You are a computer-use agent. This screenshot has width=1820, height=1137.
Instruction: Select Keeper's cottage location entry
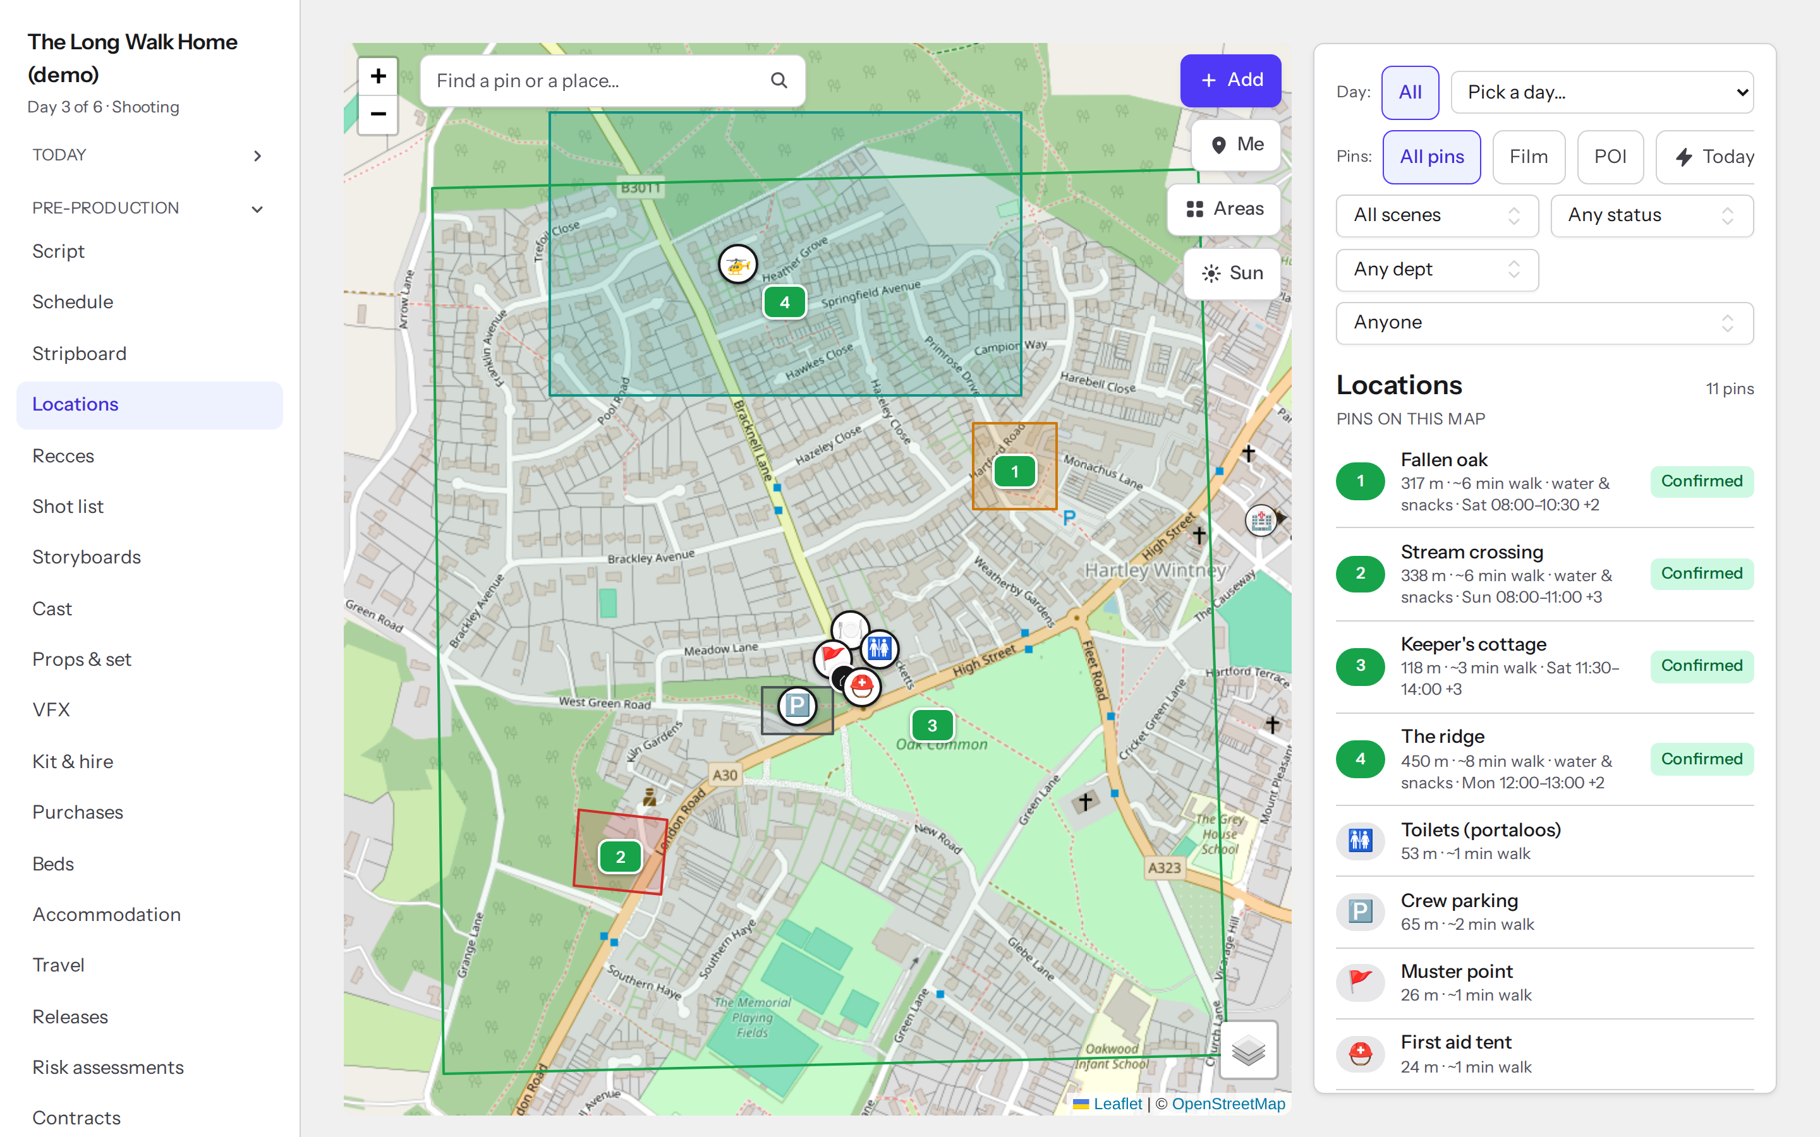(x=1544, y=666)
